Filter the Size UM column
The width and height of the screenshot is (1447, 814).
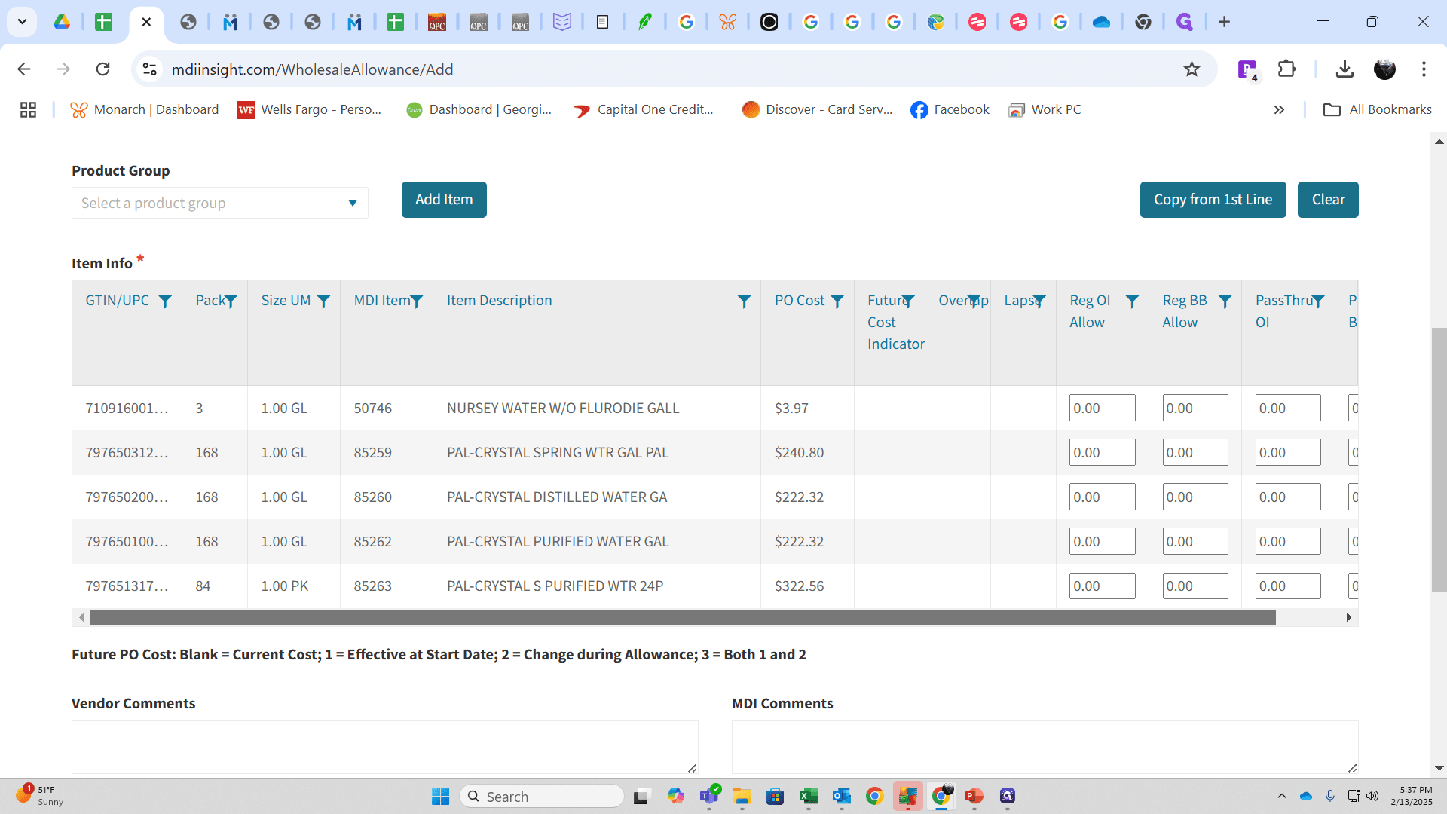323,301
